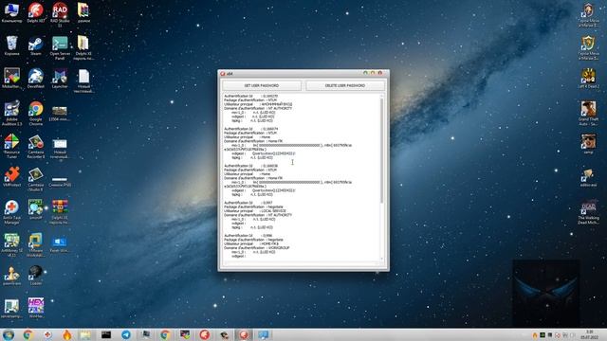Viewport: 607px width, 341px height.
Task: Open the Google Chrome desktop shortcut
Action: (x=36, y=114)
